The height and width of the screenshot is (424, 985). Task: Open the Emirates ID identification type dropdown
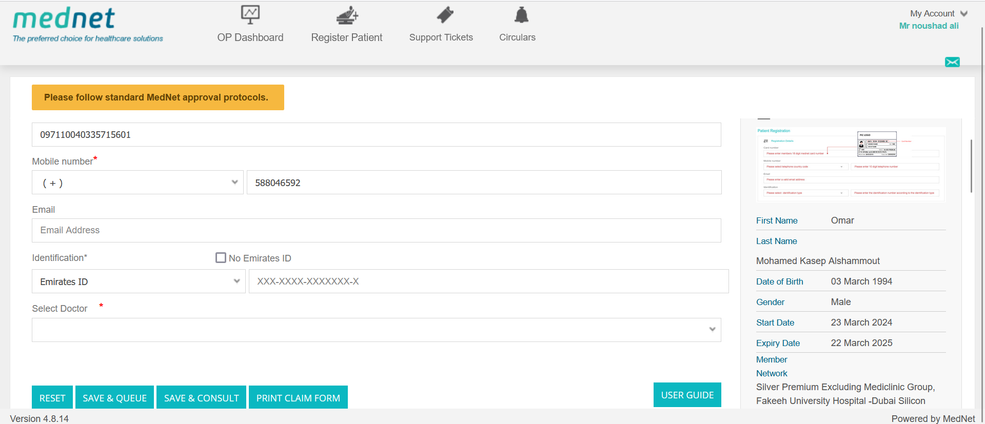139,281
